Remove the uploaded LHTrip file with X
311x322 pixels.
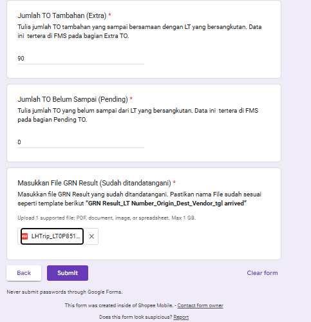(x=91, y=236)
